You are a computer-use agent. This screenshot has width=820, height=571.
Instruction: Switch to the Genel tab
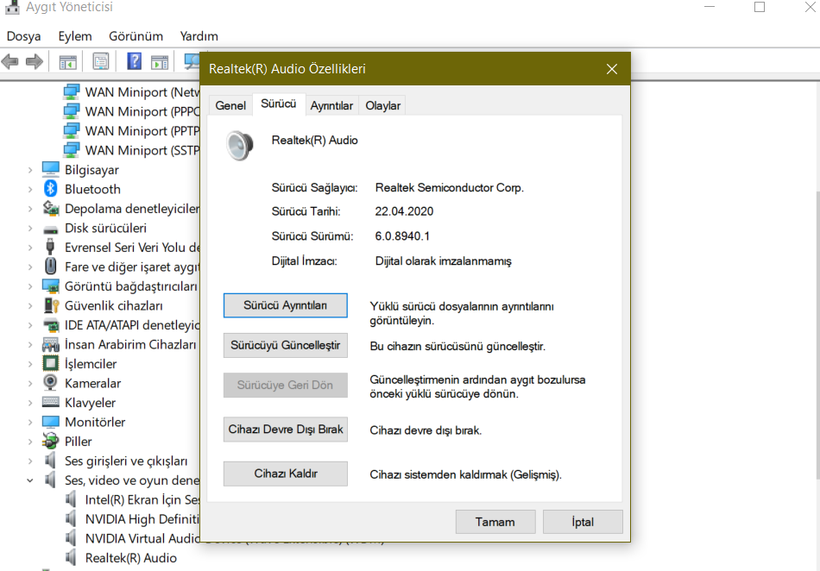230,105
